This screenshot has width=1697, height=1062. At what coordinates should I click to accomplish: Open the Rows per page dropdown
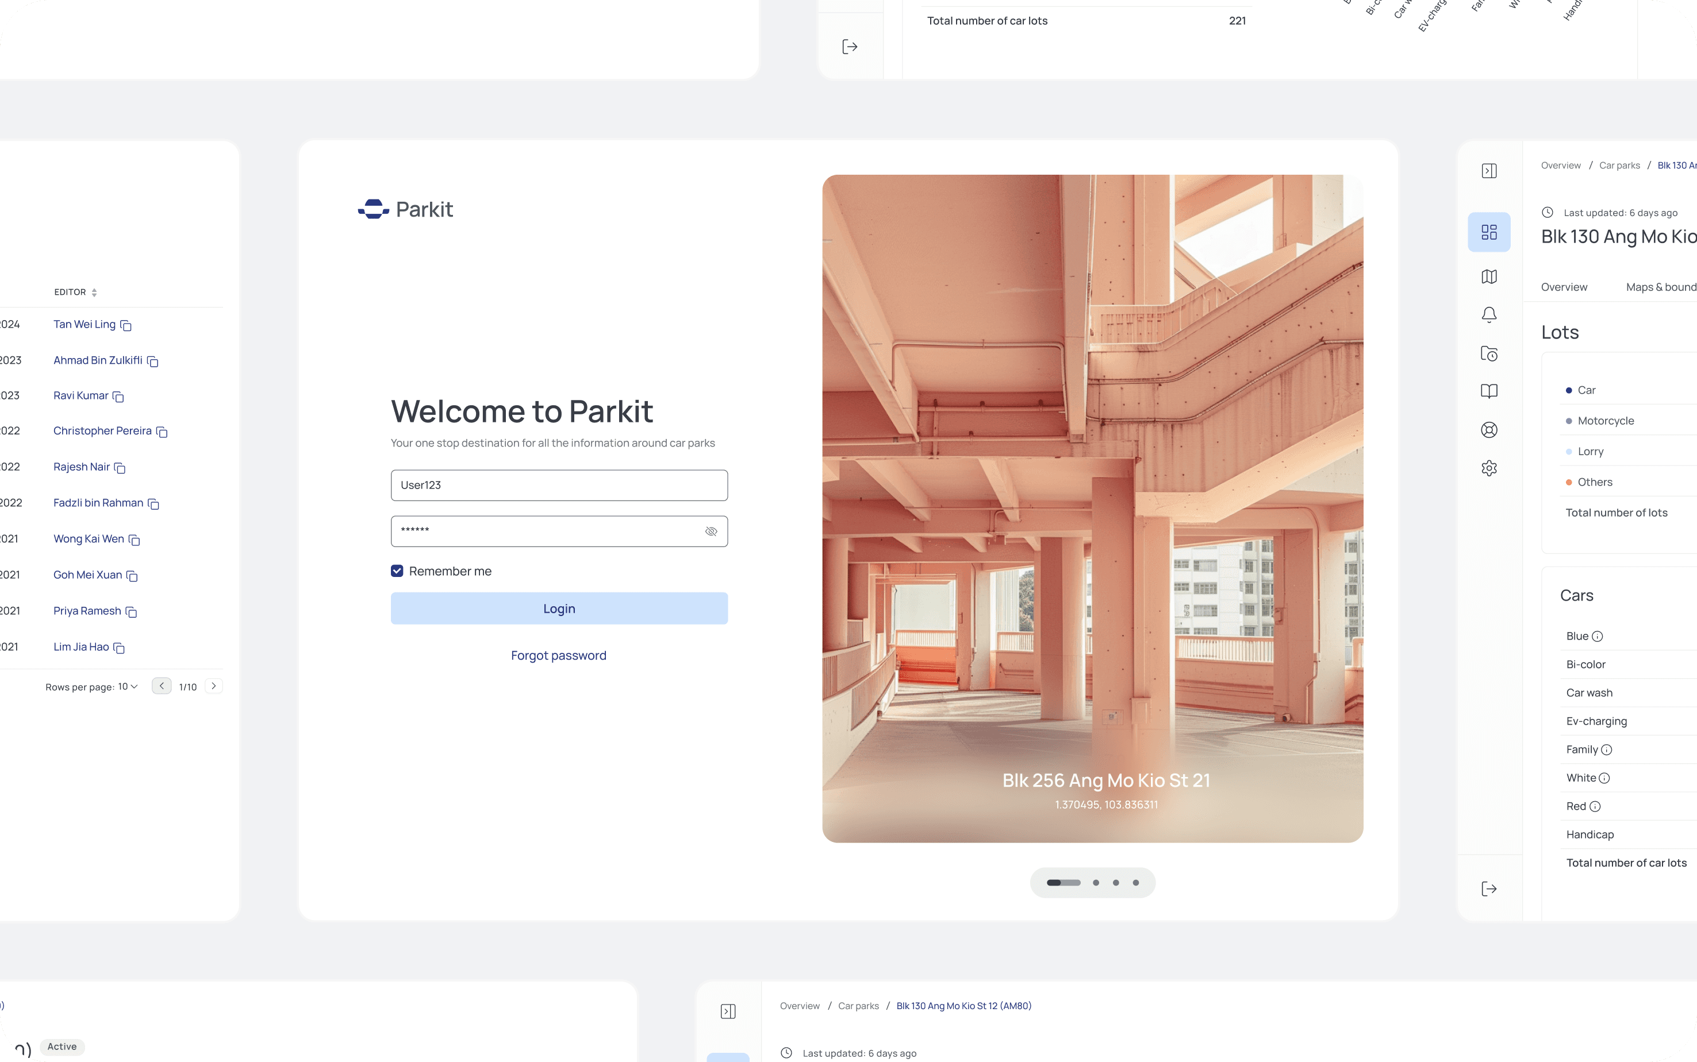click(x=128, y=686)
